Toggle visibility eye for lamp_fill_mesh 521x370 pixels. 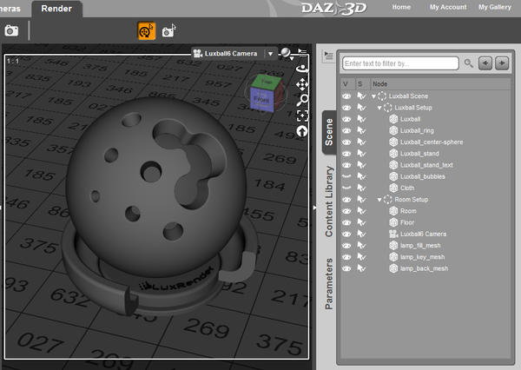click(x=346, y=246)
